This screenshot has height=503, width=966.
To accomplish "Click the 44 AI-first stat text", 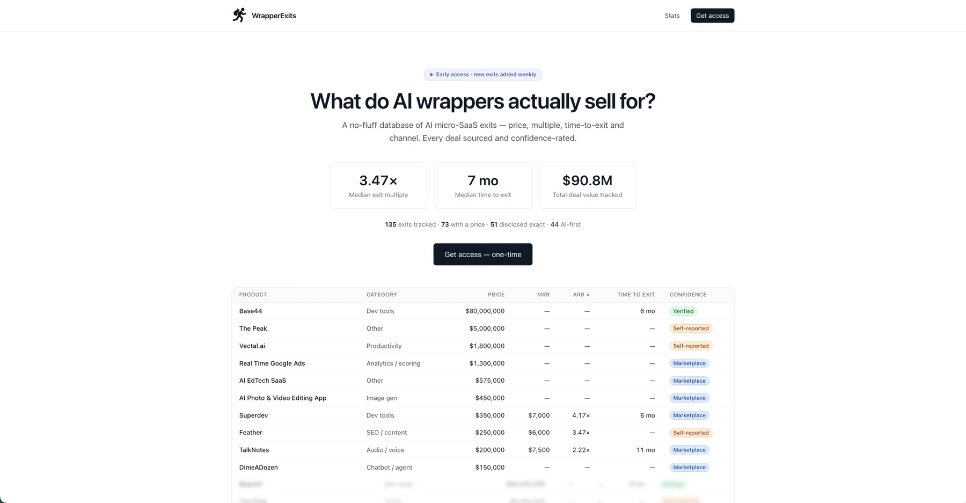I will (x=566, y=225).
